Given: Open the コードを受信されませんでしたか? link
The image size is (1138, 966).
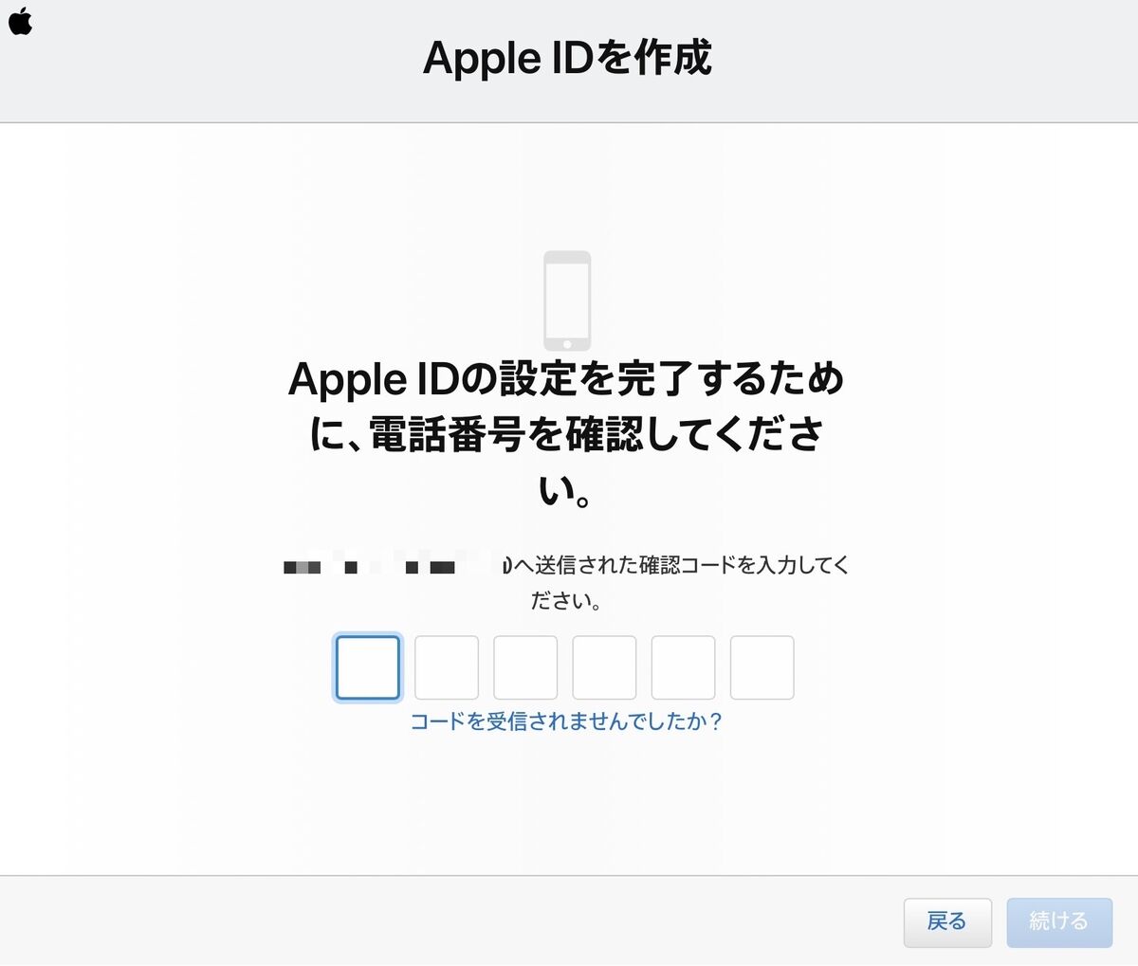Looking at the screenshot, I should 566,721.
